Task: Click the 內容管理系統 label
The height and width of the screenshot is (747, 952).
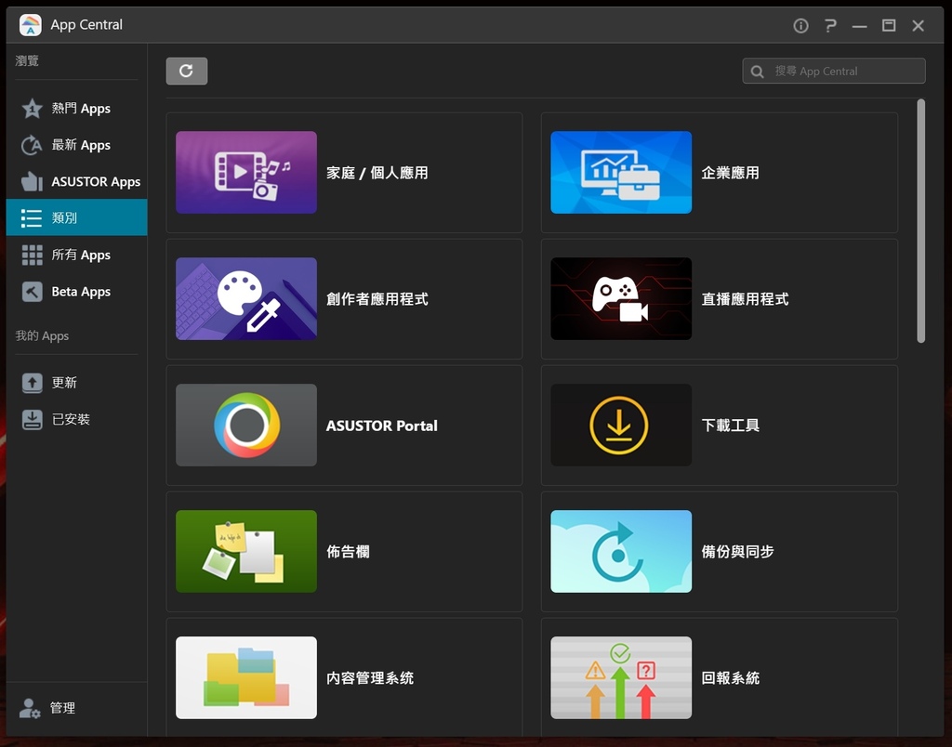Action: click(x=370, y=678)
